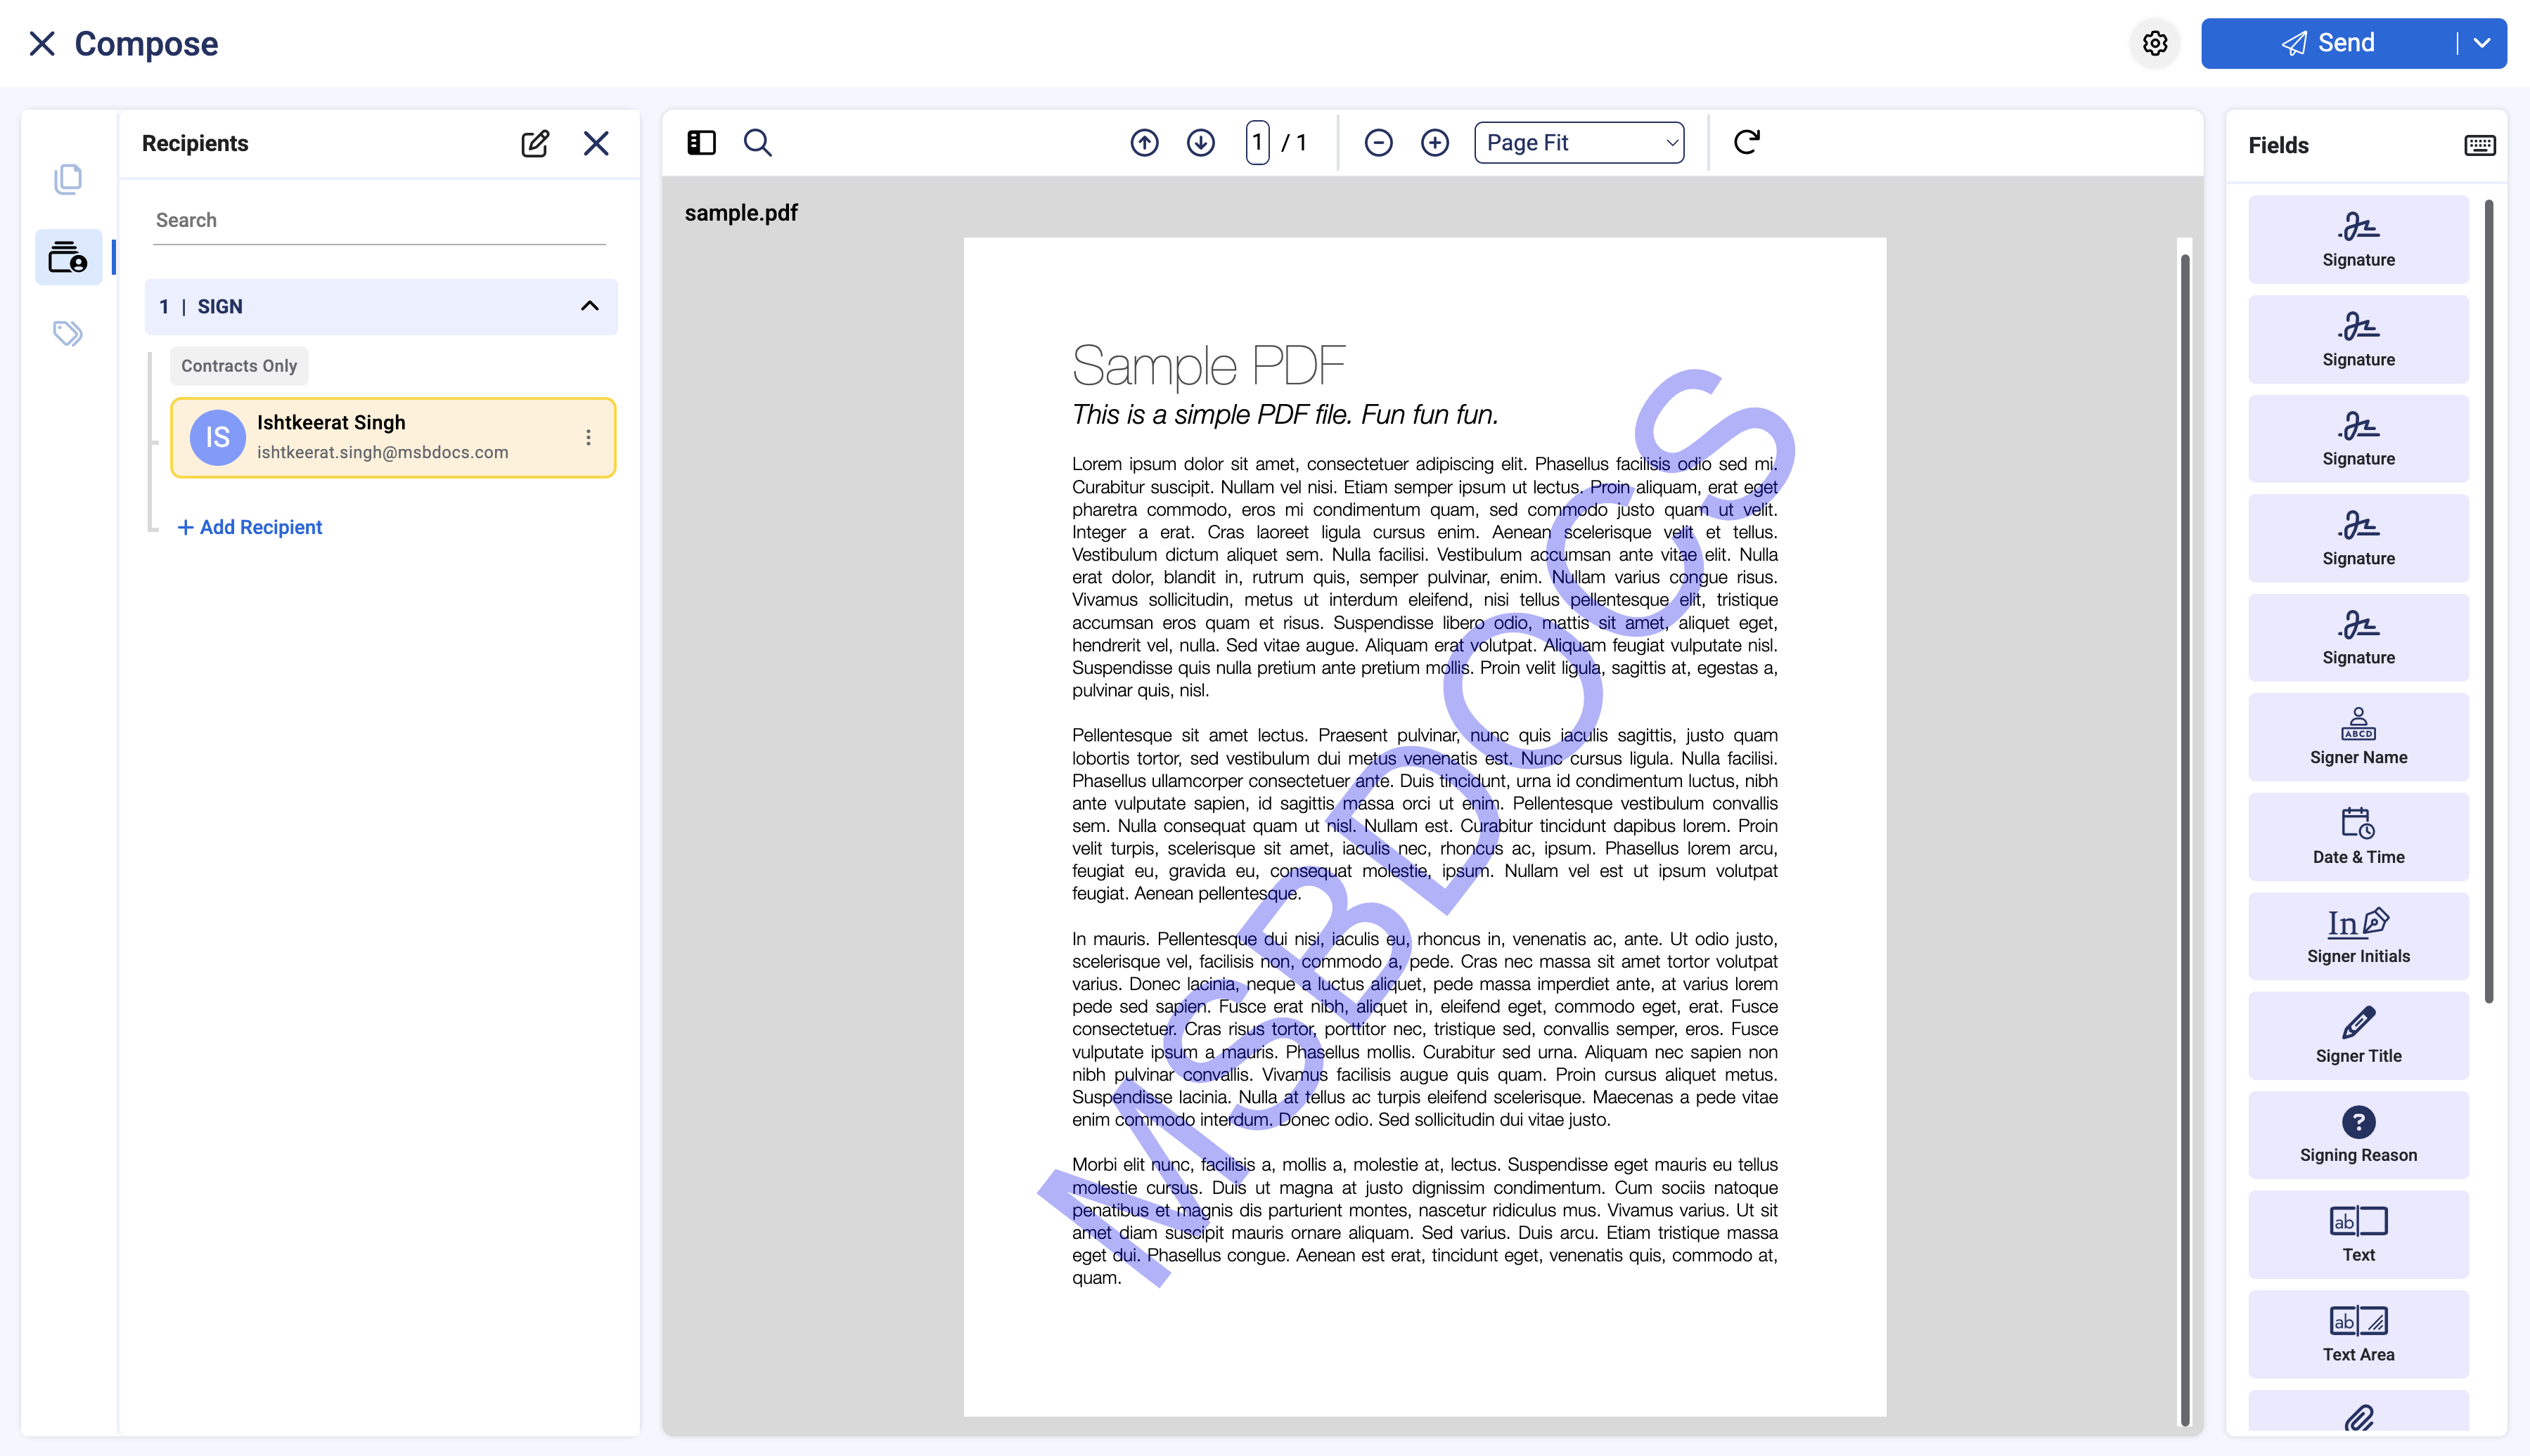Click the recipients Search field
This screenshot has height=1456, width=2530.
pos(380,220)
